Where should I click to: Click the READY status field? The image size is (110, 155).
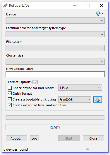click(55, 127)
